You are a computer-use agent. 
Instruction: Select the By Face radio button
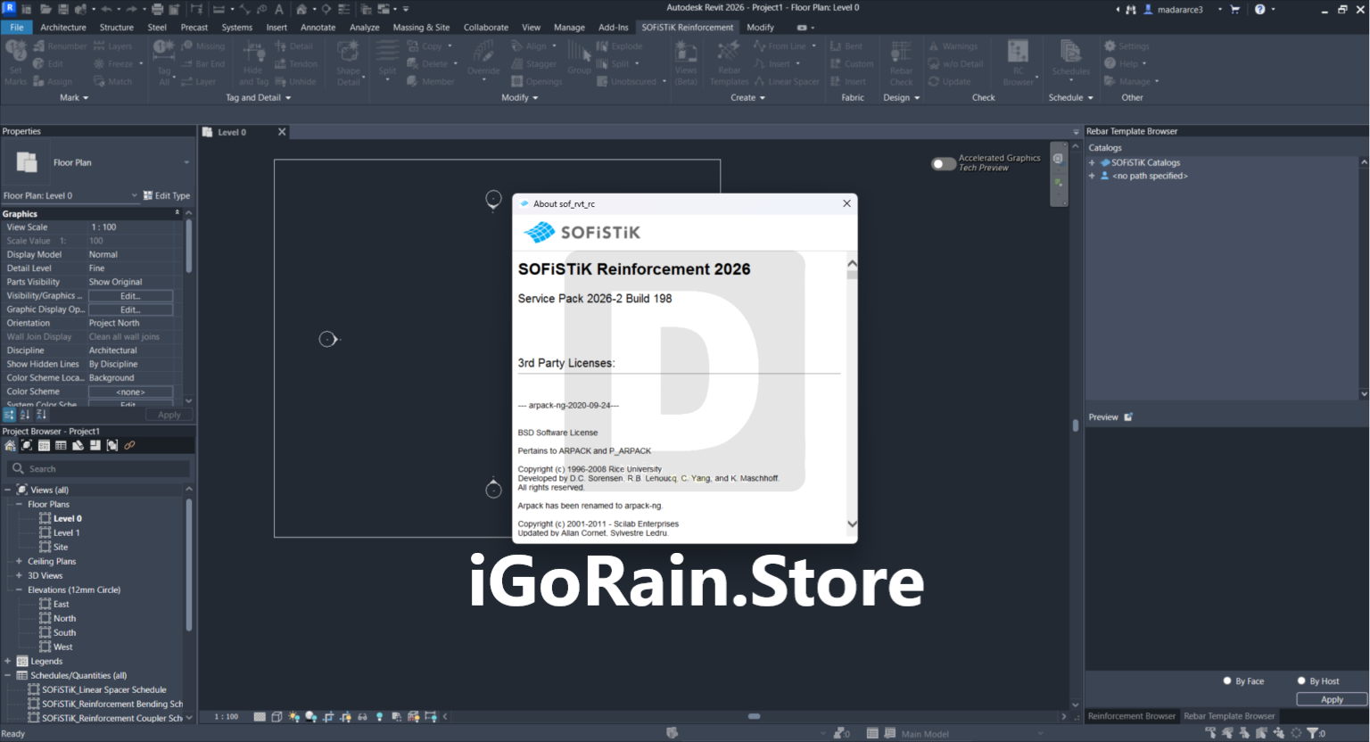1227,680
